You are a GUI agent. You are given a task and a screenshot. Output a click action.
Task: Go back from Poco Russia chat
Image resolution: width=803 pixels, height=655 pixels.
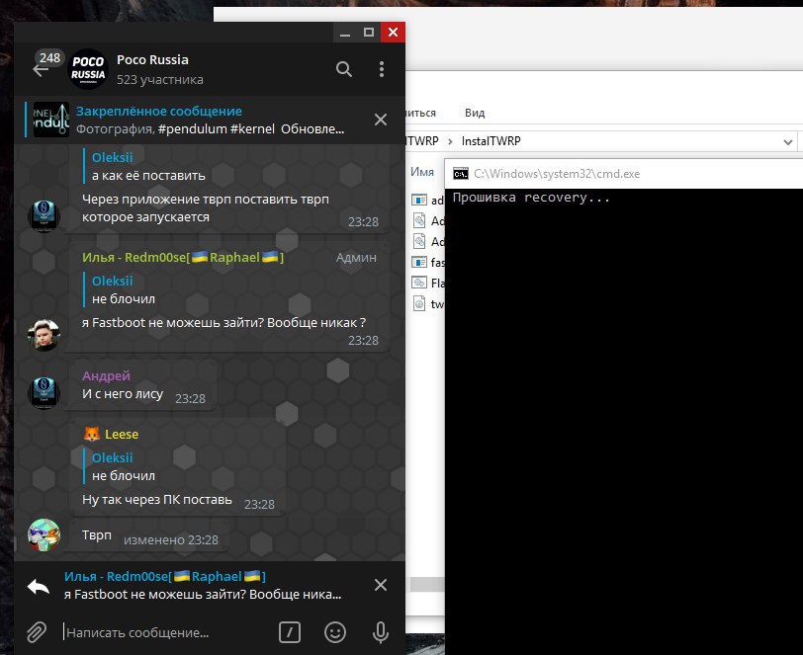click(40, 70)
